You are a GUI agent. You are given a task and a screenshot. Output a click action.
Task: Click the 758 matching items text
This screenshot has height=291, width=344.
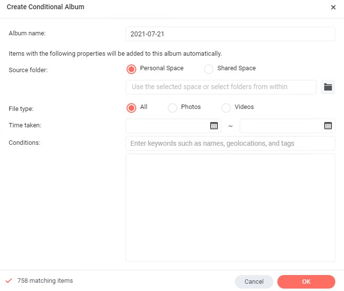pos(45,281)
